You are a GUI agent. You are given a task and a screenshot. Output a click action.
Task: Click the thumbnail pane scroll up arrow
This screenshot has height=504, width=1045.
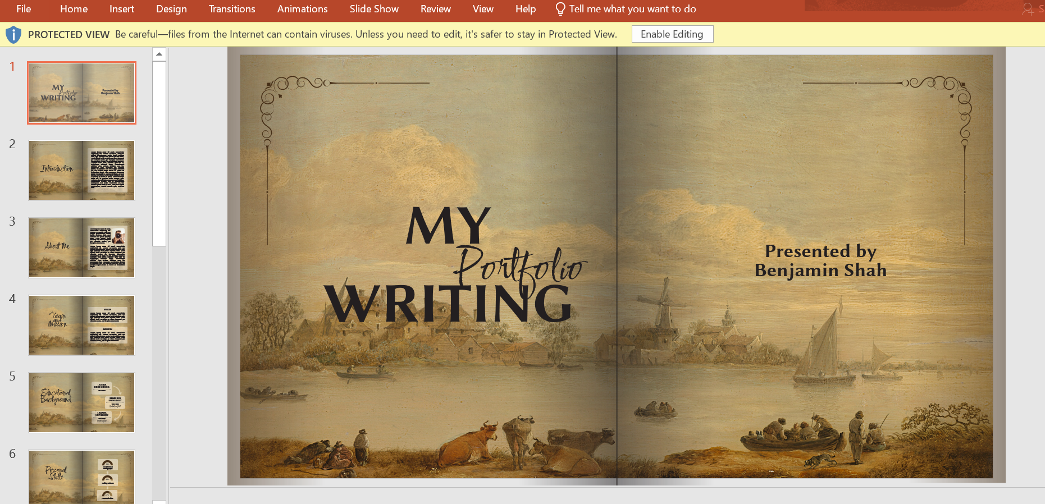[159, 54]
